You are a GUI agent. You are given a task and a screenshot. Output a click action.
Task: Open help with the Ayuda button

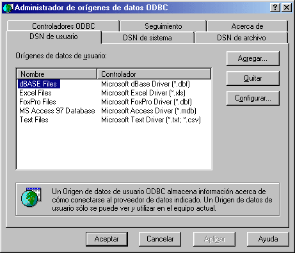click(268, 239)
